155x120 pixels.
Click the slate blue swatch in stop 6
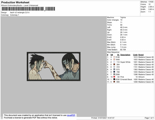coord(114,69)
